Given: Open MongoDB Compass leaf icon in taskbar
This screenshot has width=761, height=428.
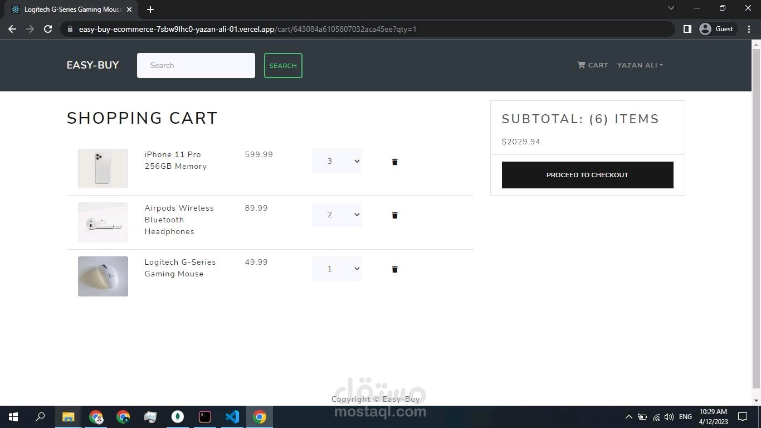Looking at the screenshot, I should click(x=178, y=417).
